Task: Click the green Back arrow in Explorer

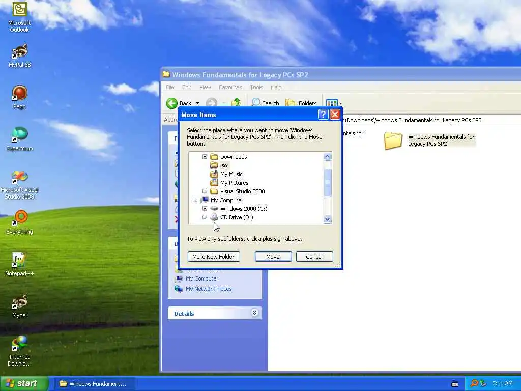Action: pyautogui.click(x=172, y=103)
